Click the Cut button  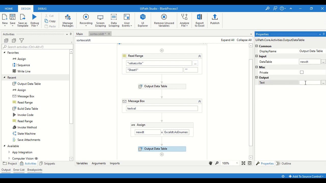[49, 16]
